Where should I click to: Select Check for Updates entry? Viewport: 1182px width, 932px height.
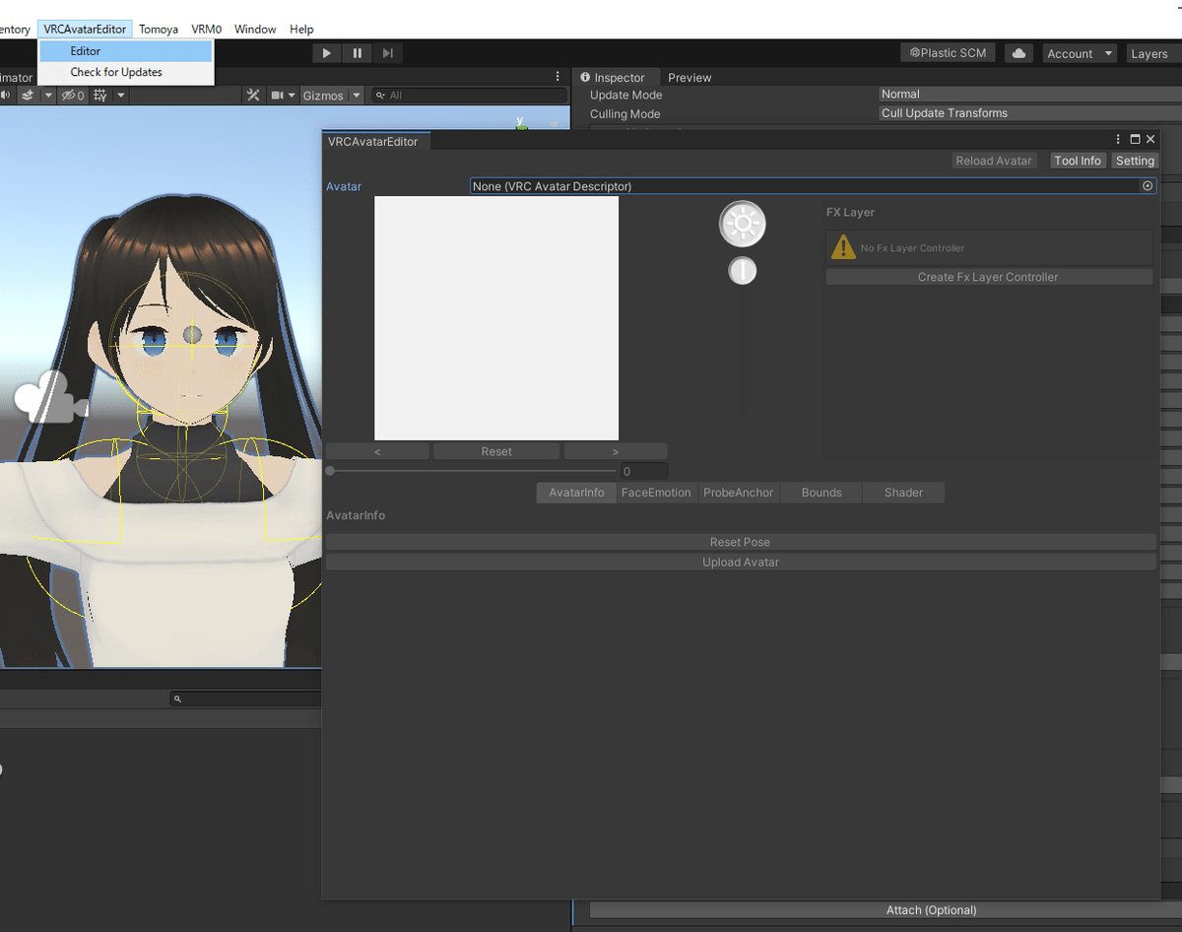tap(125, 72)
